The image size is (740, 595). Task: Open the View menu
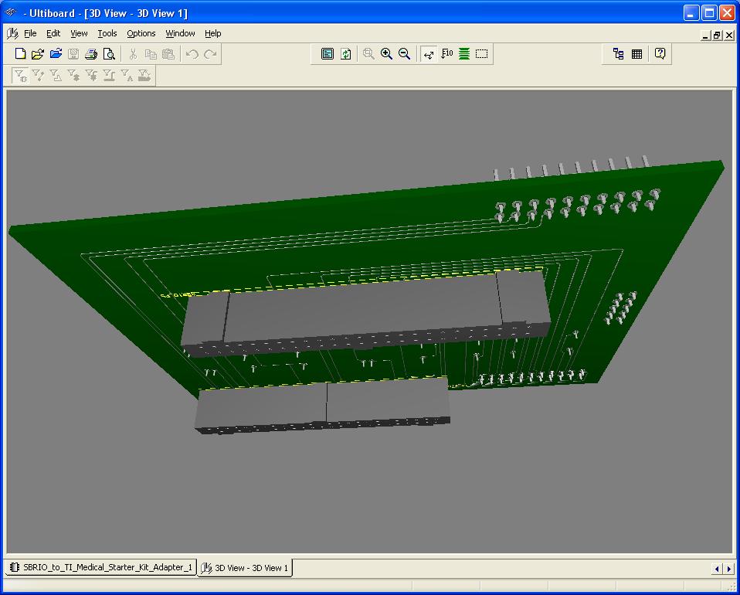(x=79, y=34)
